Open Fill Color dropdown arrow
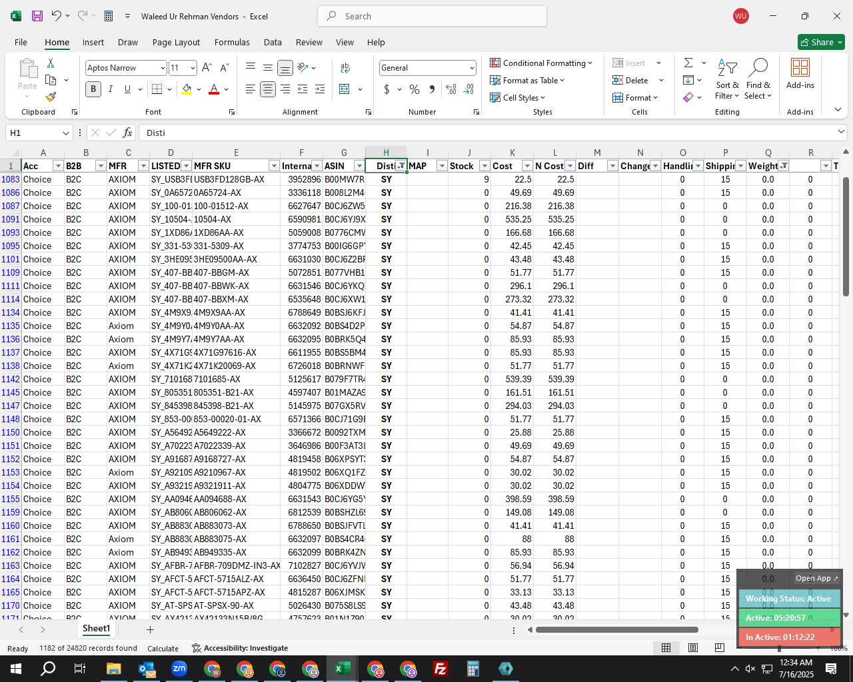853x682 pixels. tap(199, 89)
